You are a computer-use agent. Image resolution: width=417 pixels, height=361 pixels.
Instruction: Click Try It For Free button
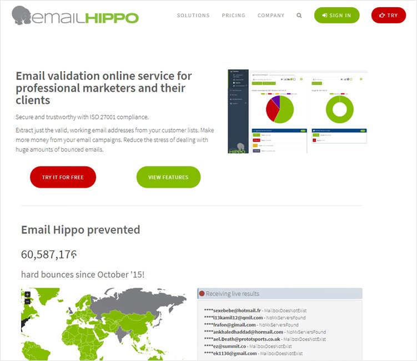coord(63,177)
